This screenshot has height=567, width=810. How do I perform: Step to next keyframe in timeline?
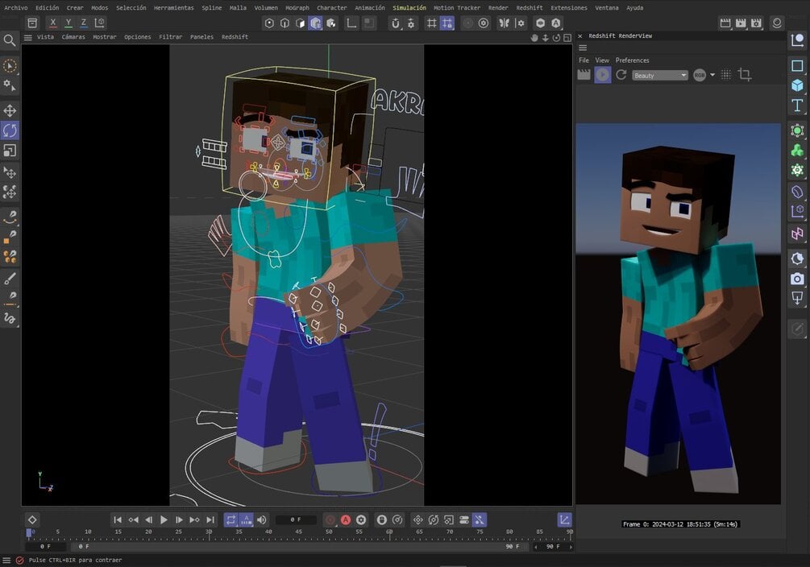[194, 520]
